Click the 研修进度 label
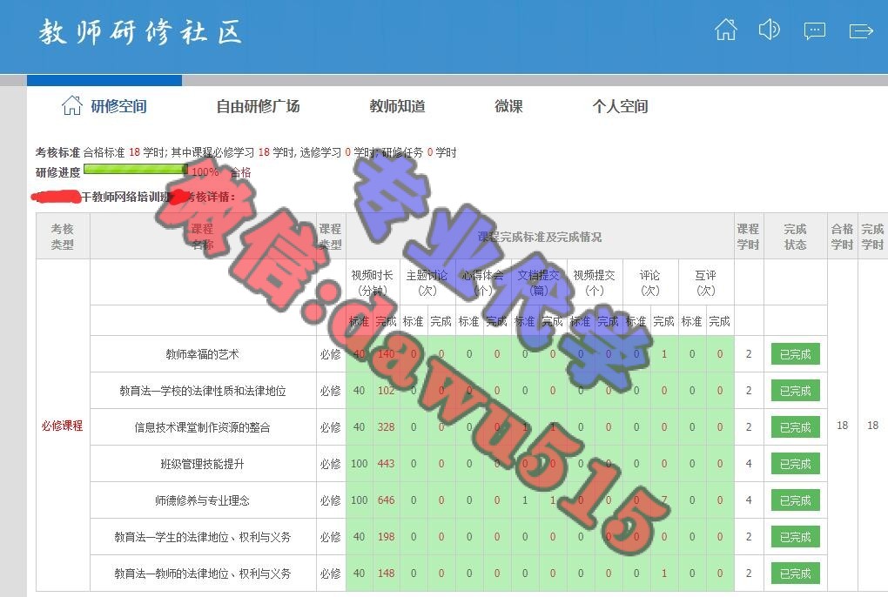Screen dimensions: 888x597 pyautogui.click(x=57, y=172)
